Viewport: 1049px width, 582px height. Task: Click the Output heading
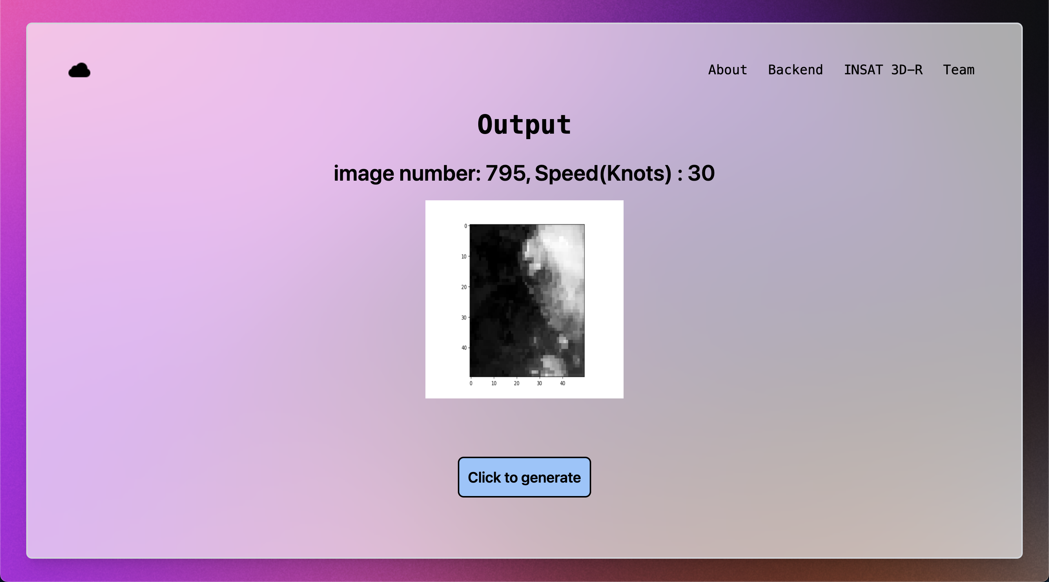(524, 125)
